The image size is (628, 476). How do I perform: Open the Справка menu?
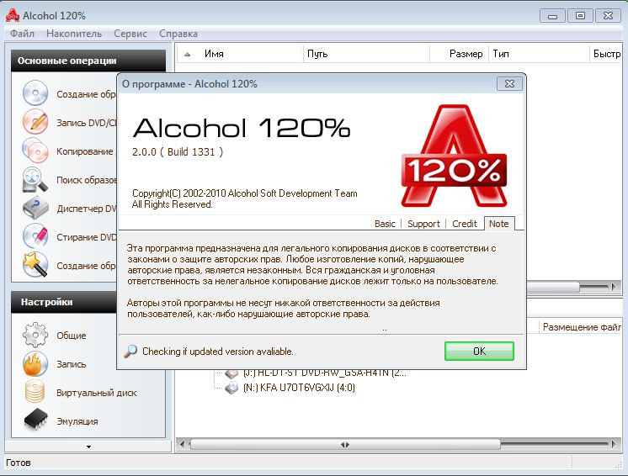[178, 34]
